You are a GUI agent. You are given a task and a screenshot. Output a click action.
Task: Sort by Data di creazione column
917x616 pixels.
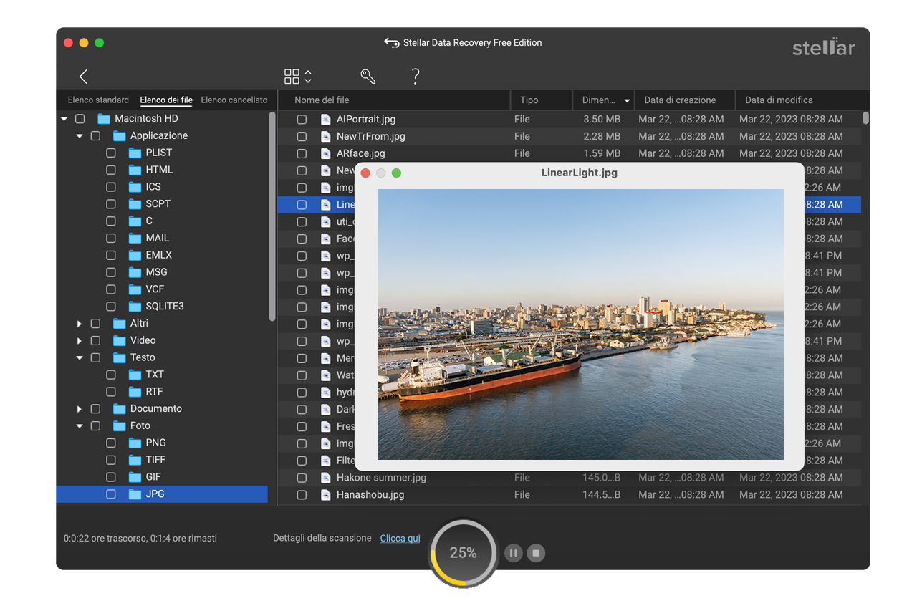click(685, 100)
